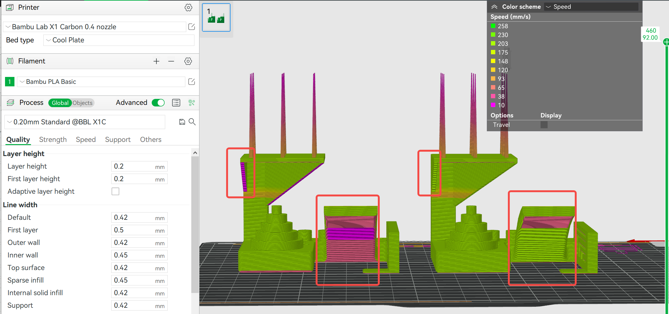Switch to the Strength tab
The height and width of the screenshot is (314, 669).
click(53, 139)
